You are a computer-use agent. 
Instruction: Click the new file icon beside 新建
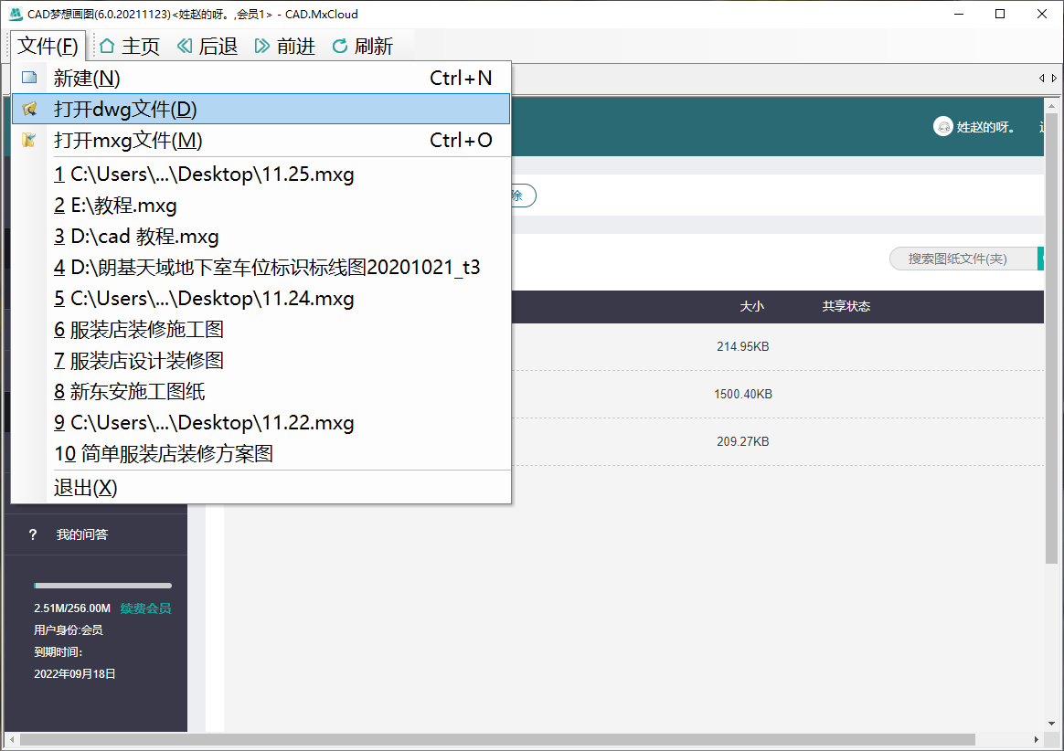pyautogui.click(x=28, y=78)
